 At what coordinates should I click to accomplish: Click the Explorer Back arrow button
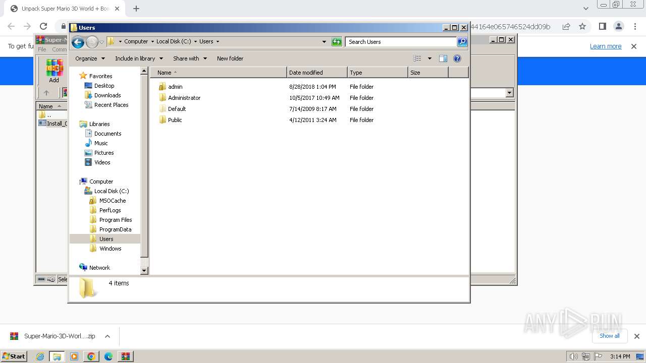tap(78, 42)
